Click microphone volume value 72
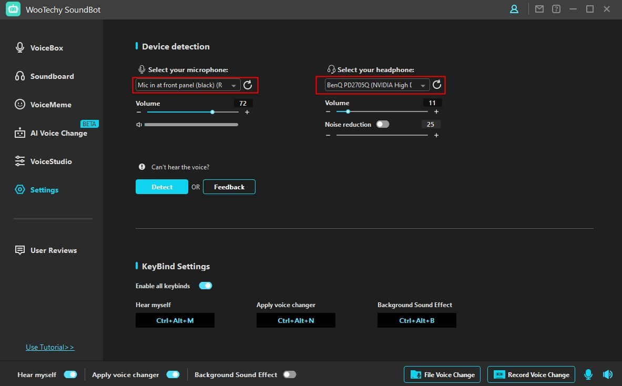Image resolution: width=622 pixels, height=386 pixels. click(x=243, y=103)
